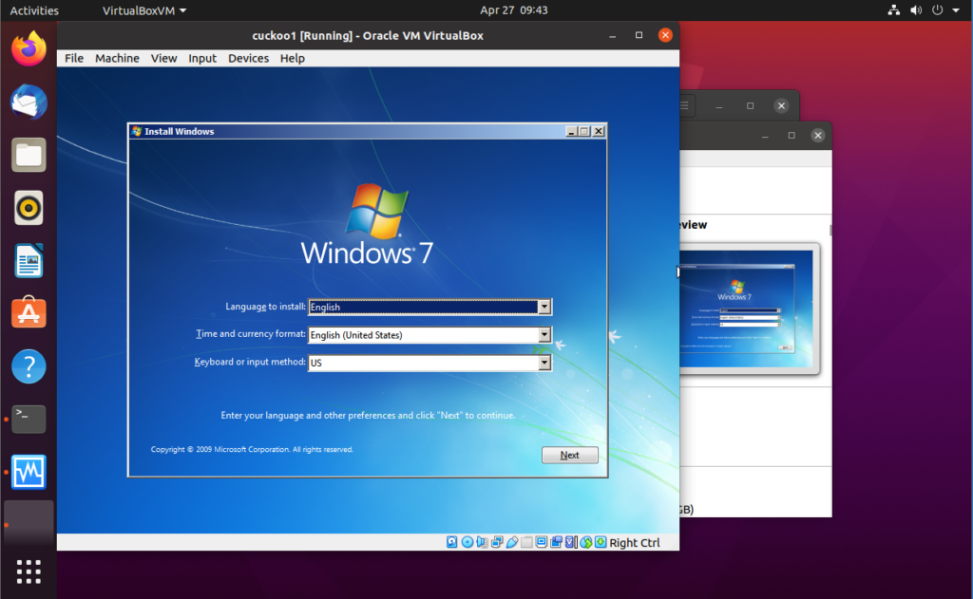Click the mouse integration status icon

point(588,542)
